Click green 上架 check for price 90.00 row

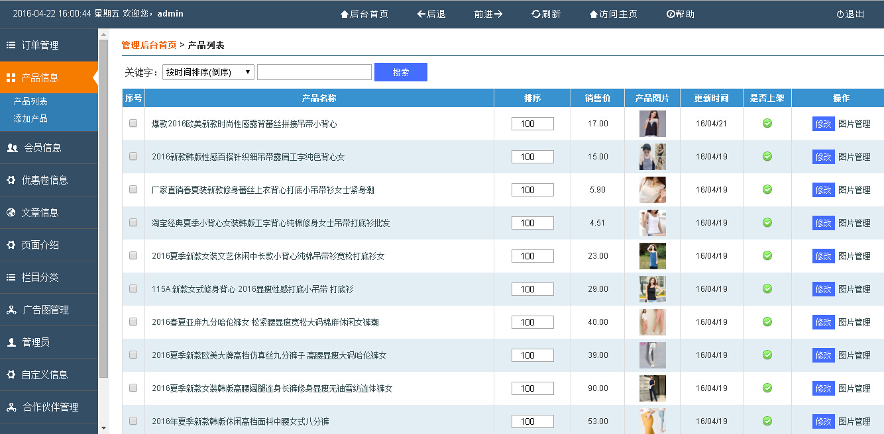(767, 388)
